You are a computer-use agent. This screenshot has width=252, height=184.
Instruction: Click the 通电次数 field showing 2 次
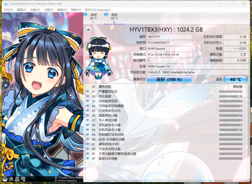click(x=235, y=55)
